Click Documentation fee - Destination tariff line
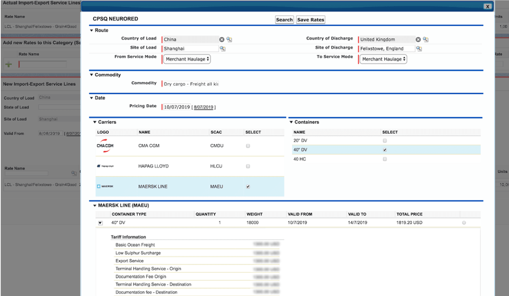Screen dimensions: 509x296 (197, 292)
